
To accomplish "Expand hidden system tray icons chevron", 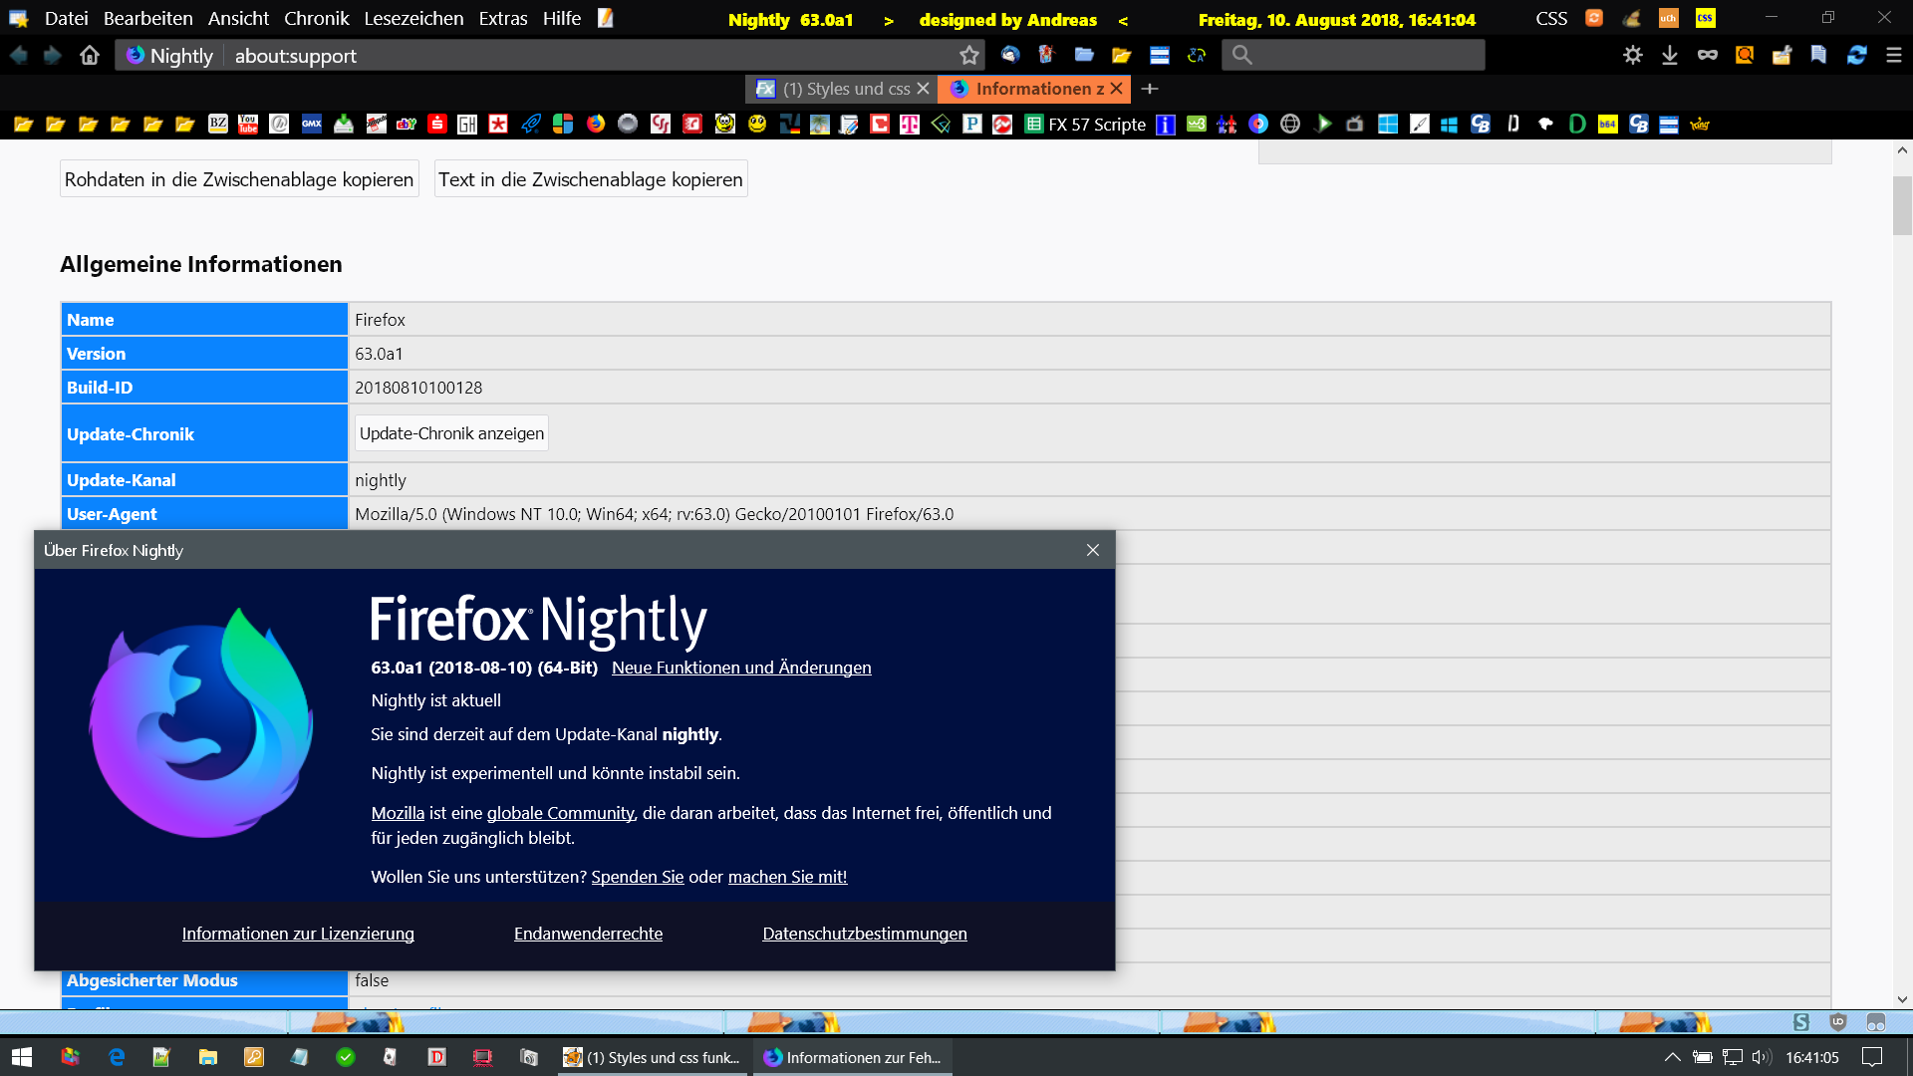I will click(1673, 1057).
